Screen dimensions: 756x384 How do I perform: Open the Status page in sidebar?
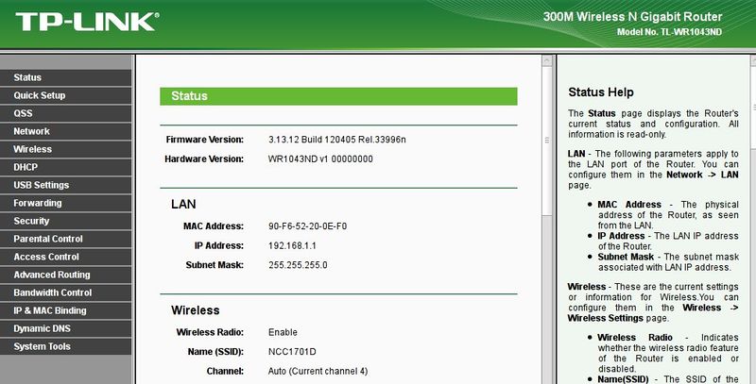click(28, 77)
